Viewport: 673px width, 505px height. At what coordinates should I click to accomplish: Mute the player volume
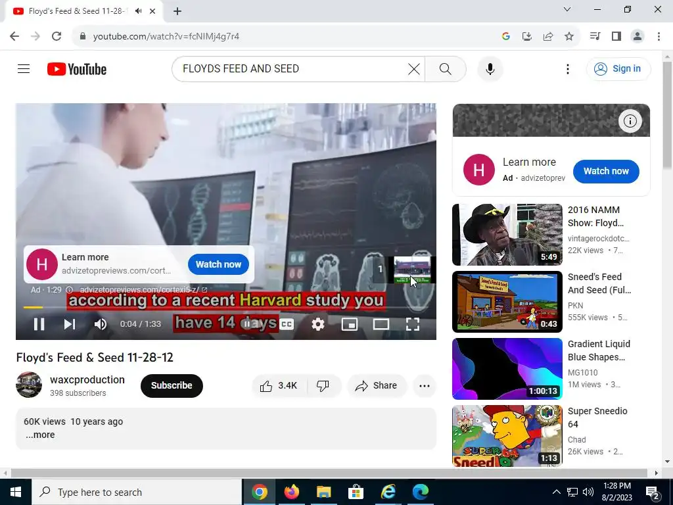pos(100,324)
